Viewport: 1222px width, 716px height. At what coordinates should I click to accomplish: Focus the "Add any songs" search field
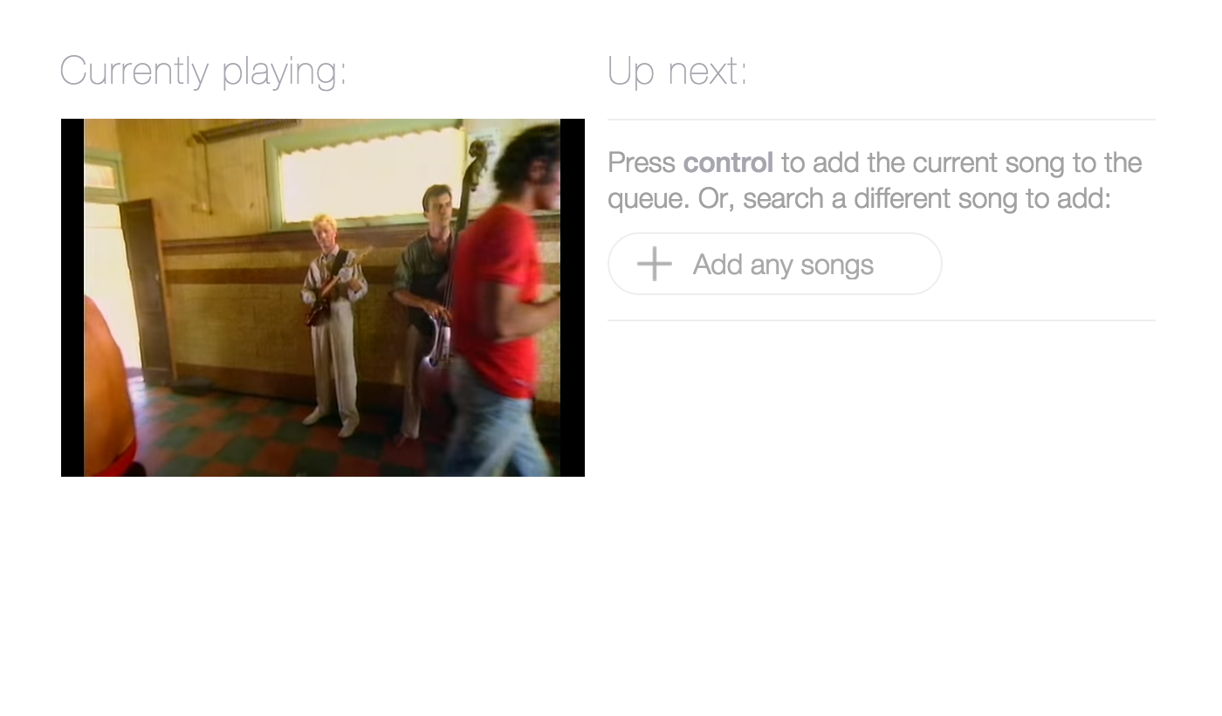point(775,264)
